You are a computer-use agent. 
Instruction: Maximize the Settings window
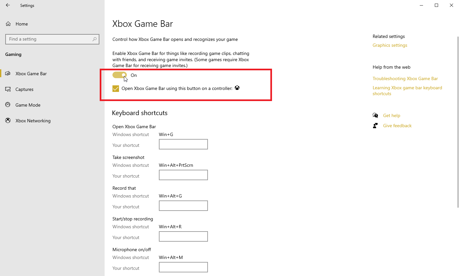(436, 5)
